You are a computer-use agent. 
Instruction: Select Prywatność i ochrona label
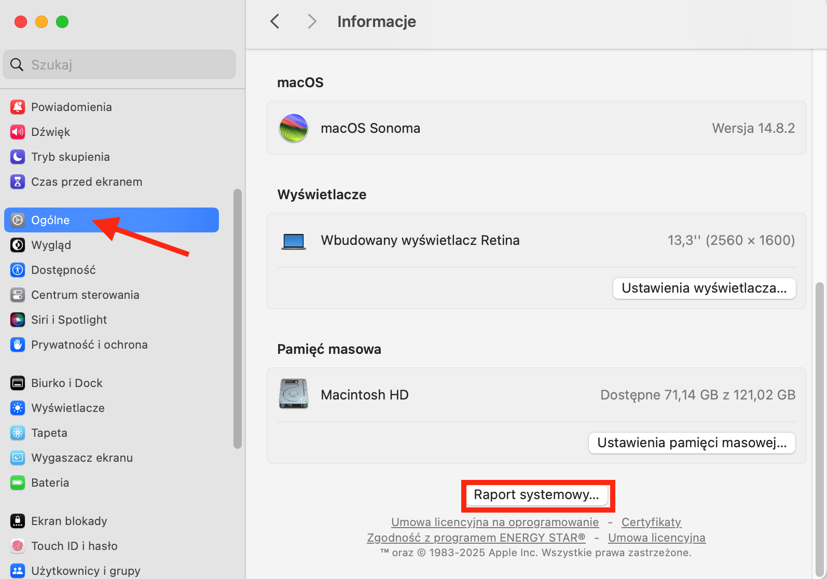pos(89,344)
